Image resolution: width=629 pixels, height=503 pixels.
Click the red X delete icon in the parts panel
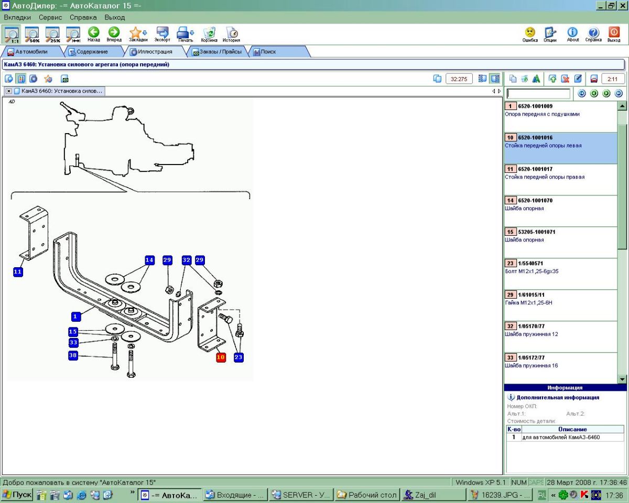(565, 79)
